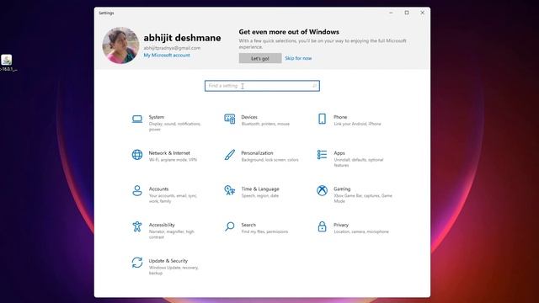Open the Network & Internet title
The height and width of the screenshot is (303, 539).
click(169, 153)
